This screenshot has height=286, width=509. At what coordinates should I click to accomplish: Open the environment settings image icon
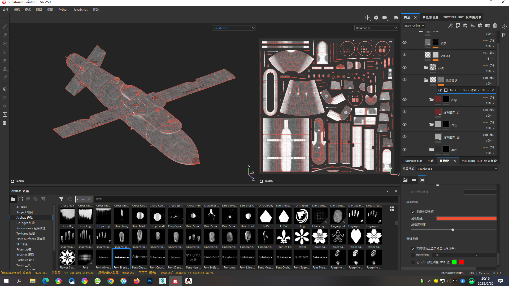pos(405,180)
